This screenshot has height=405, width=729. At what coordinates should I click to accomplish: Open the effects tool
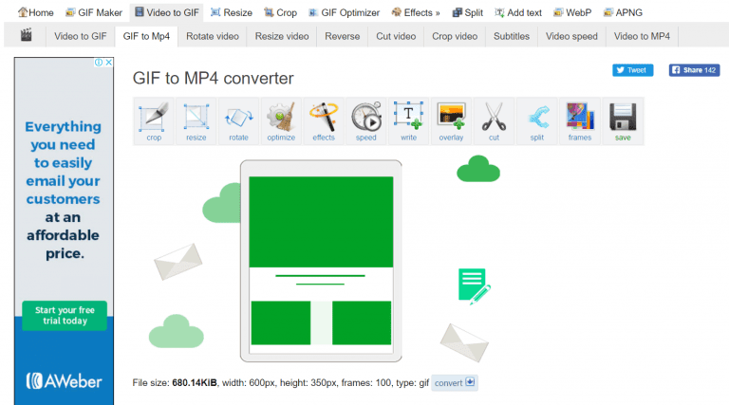(324, 121)
